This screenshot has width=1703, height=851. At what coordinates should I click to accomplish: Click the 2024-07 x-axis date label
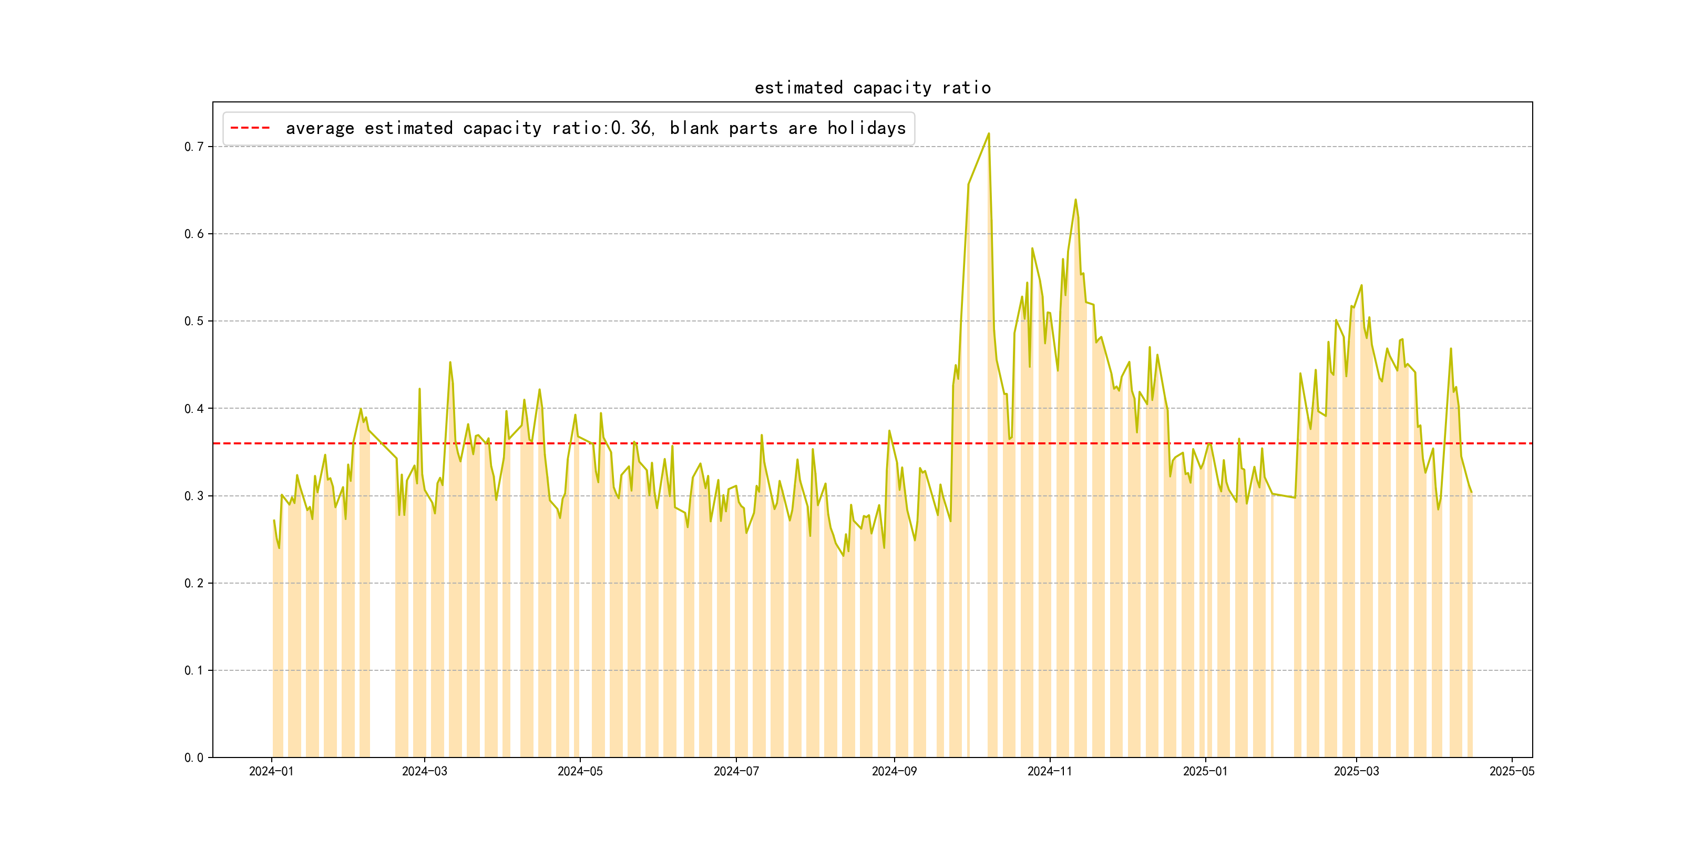click(736, 771)
